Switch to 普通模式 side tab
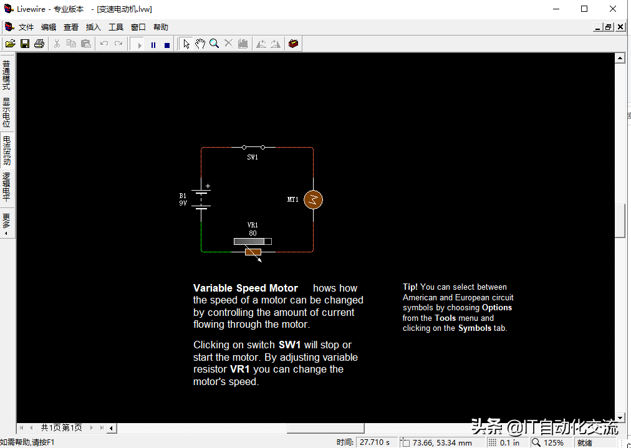This screenshot has width=631, height=448. coord(6,75)
